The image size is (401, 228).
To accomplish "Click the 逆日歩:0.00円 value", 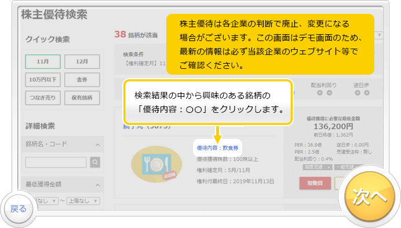I will [x=352, y=145].
